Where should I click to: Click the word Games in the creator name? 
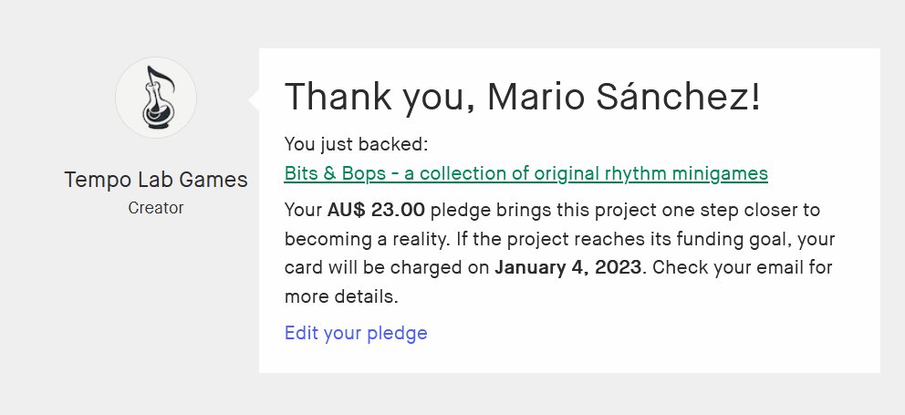(217, 180)
